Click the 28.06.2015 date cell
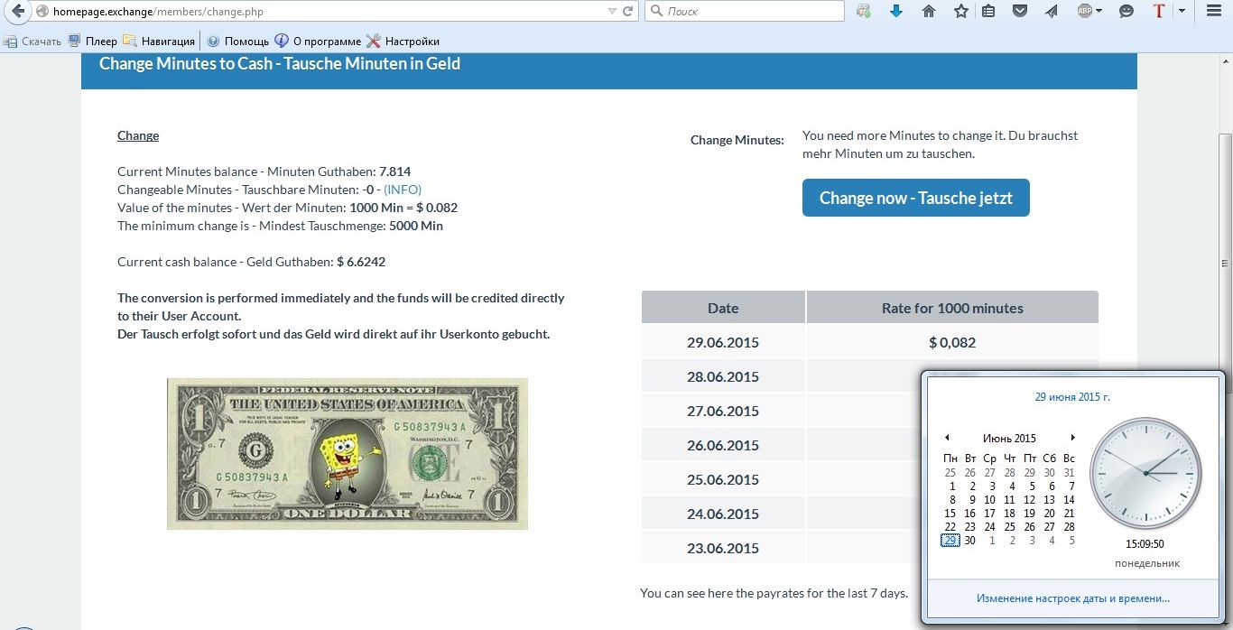 click(723, 377)
